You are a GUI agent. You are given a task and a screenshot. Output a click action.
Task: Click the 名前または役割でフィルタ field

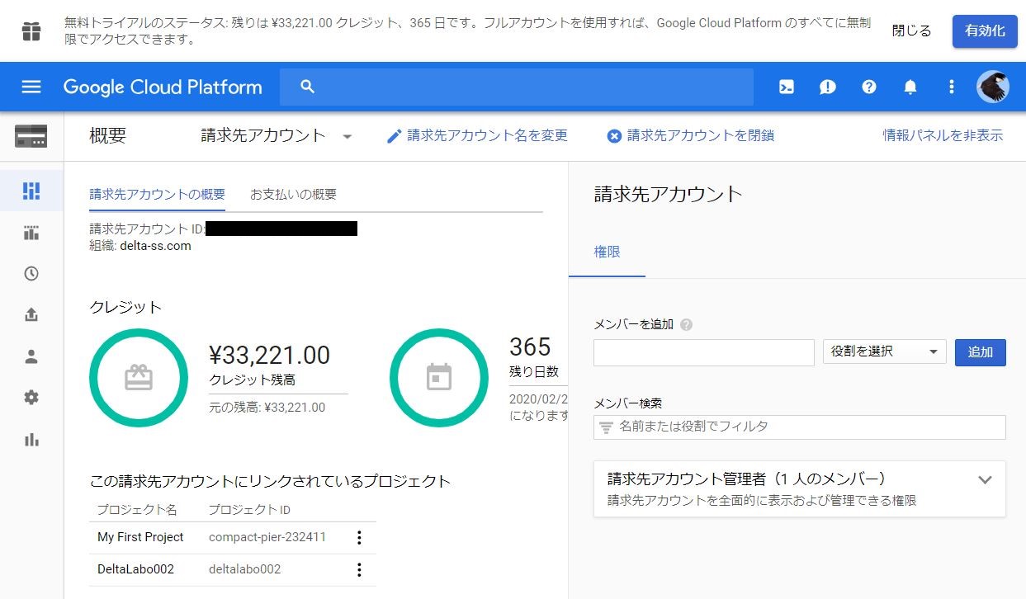click(x=800, y=427)
